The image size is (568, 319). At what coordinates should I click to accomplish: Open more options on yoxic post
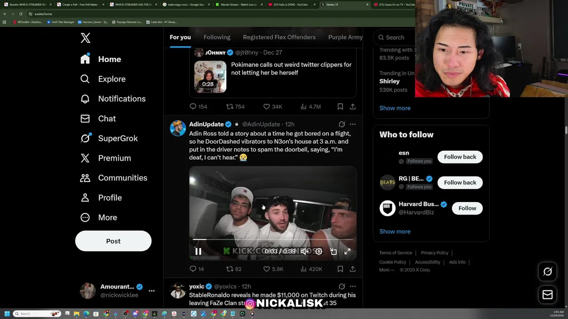click(353, 287)
